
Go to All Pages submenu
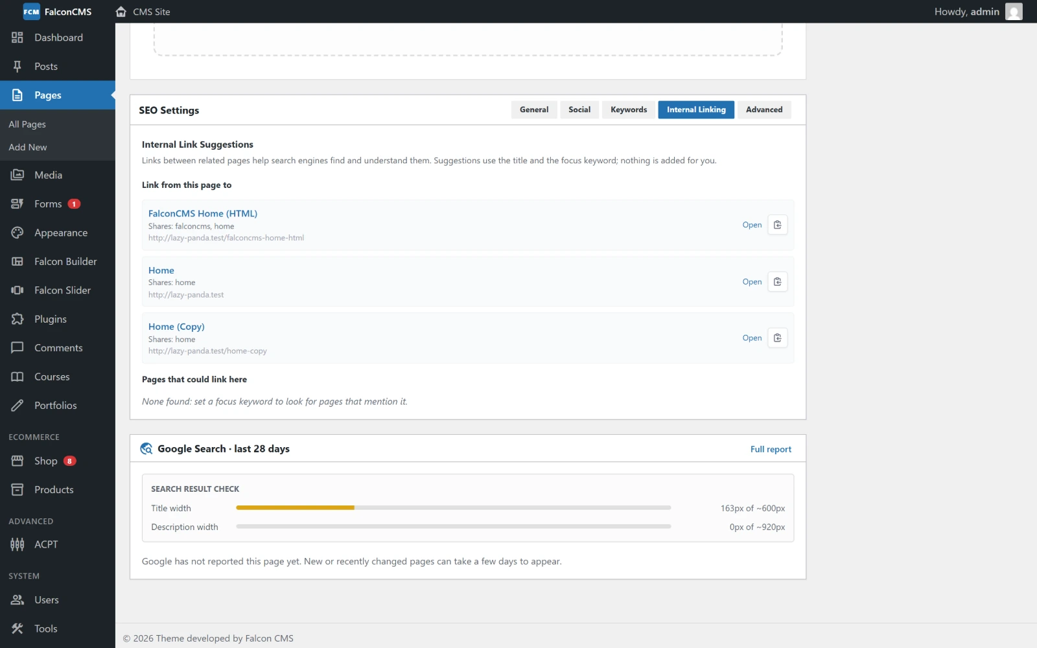27,124
